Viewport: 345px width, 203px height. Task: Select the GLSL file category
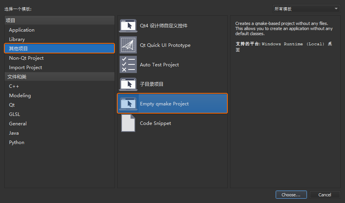point(15,114)
